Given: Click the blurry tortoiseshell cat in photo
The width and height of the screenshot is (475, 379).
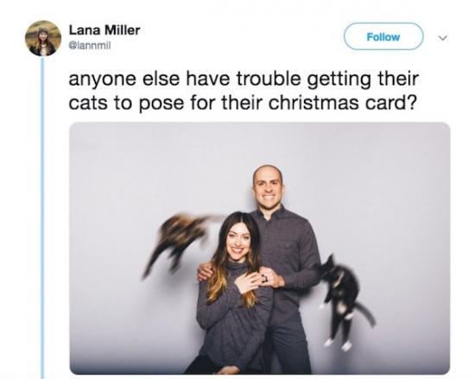Looking at the screenshot, I should pos(177,241).
